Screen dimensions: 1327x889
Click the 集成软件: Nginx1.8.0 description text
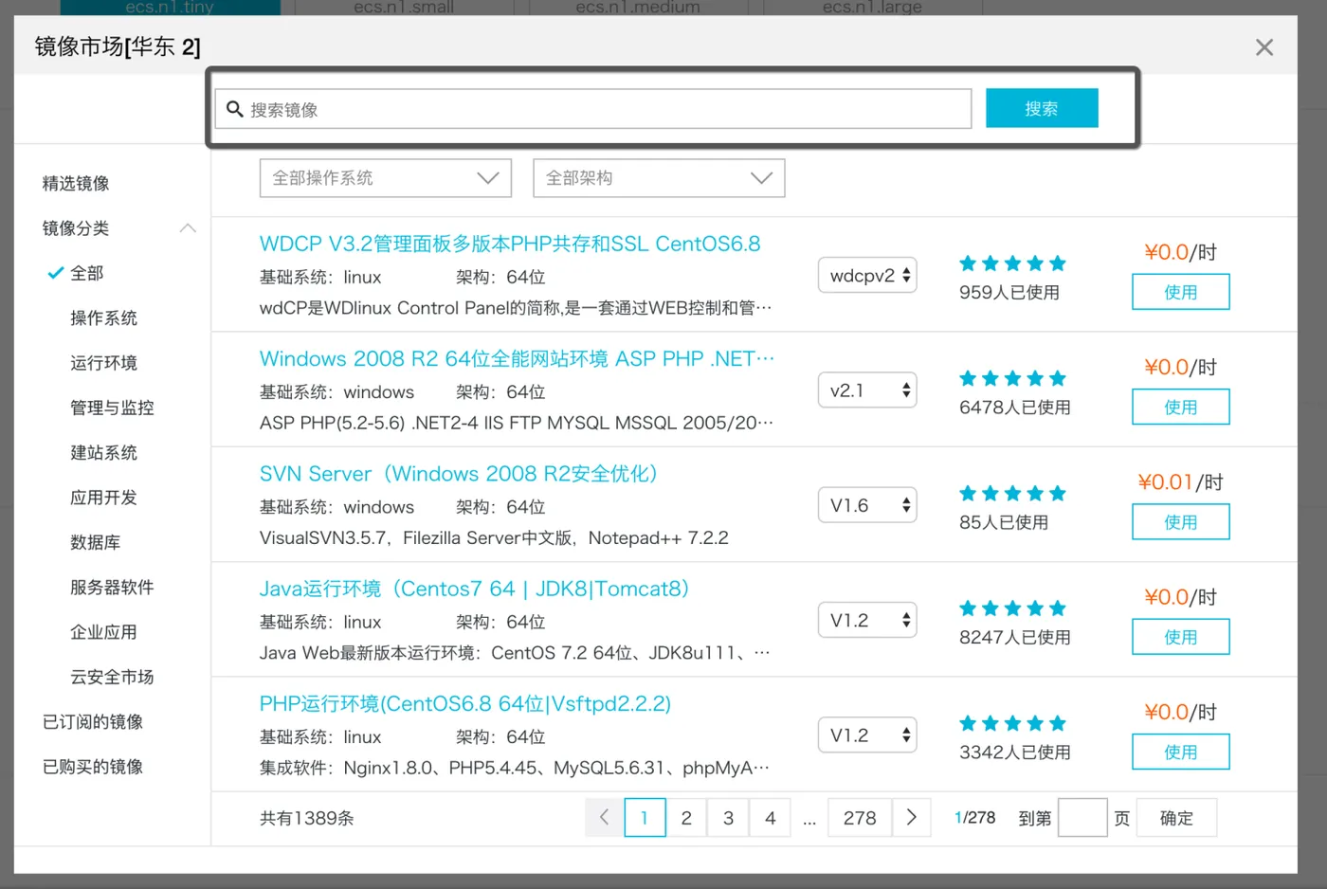pyautogui.click(x=515, y=767)
